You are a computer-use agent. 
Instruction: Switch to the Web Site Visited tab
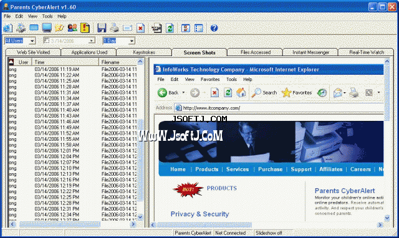[33, 52]
